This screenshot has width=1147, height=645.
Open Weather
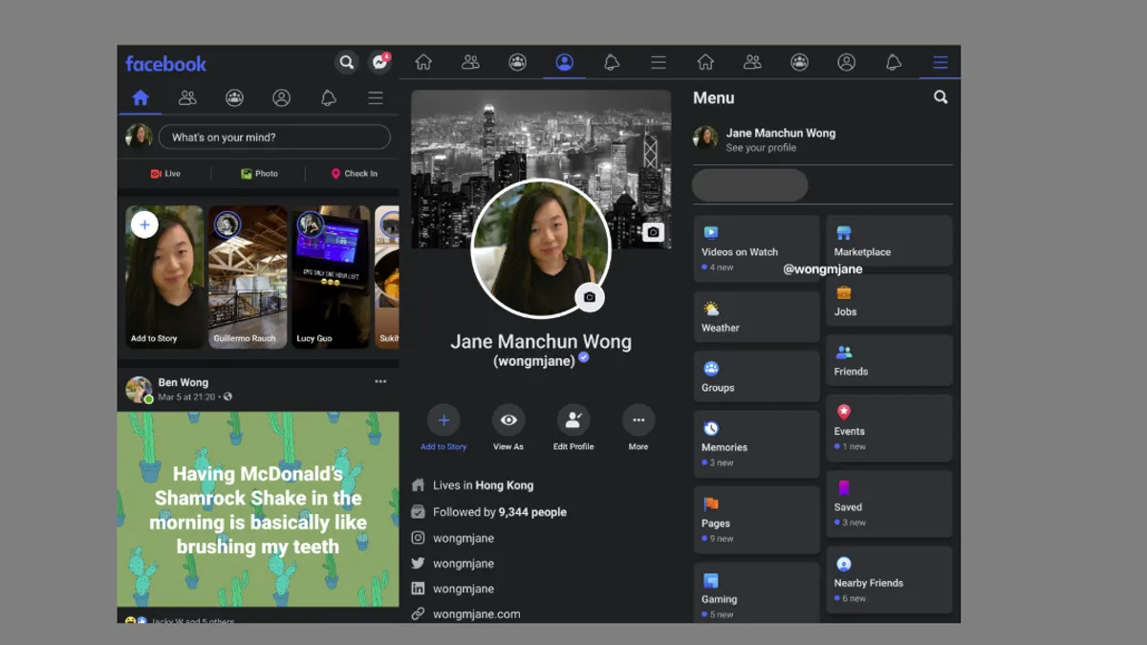757,316
